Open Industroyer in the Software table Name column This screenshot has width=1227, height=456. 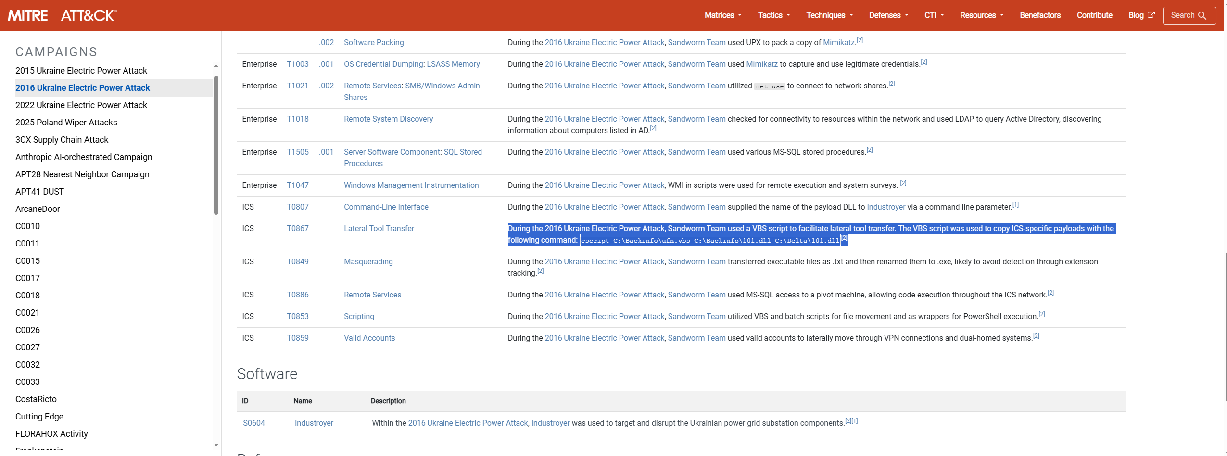(x=314, y=423)
